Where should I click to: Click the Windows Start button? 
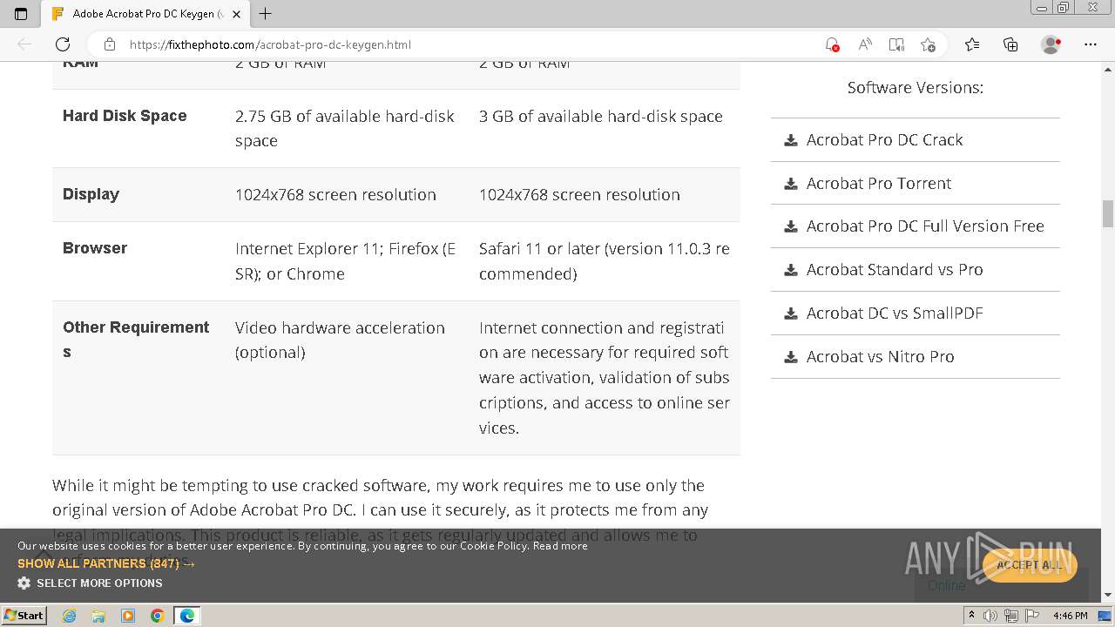(24, 615)
